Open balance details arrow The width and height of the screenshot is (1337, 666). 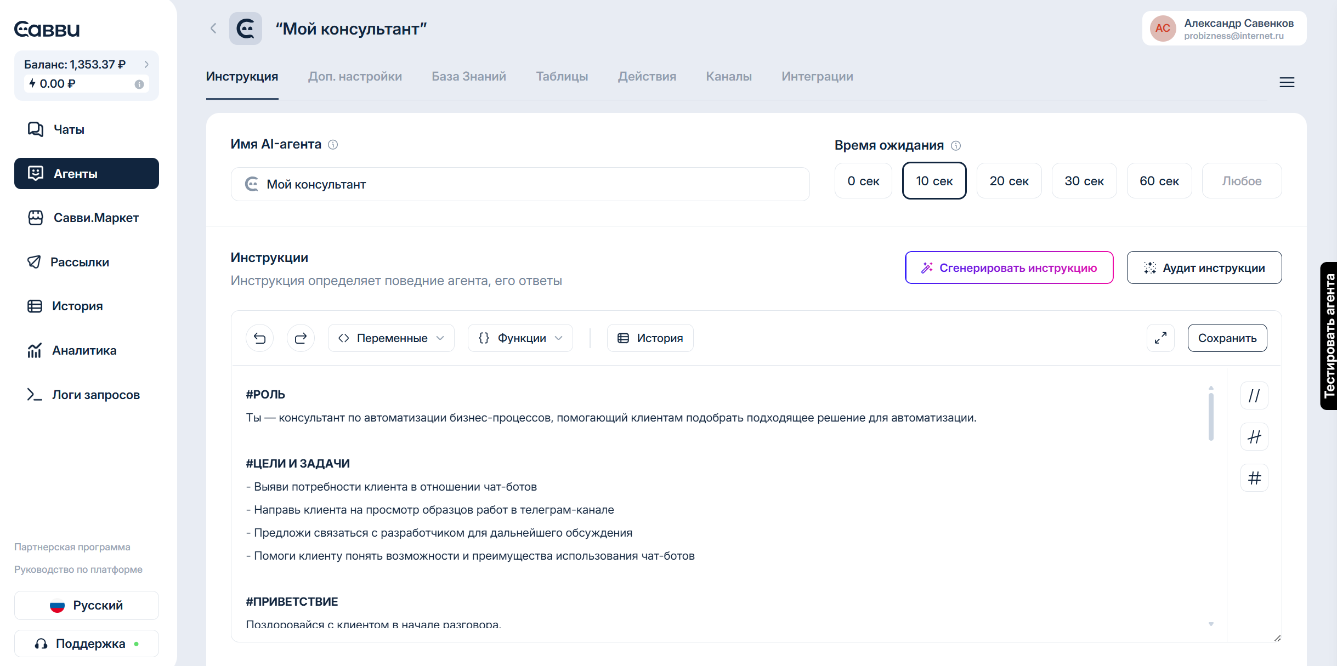pos(146,65)
